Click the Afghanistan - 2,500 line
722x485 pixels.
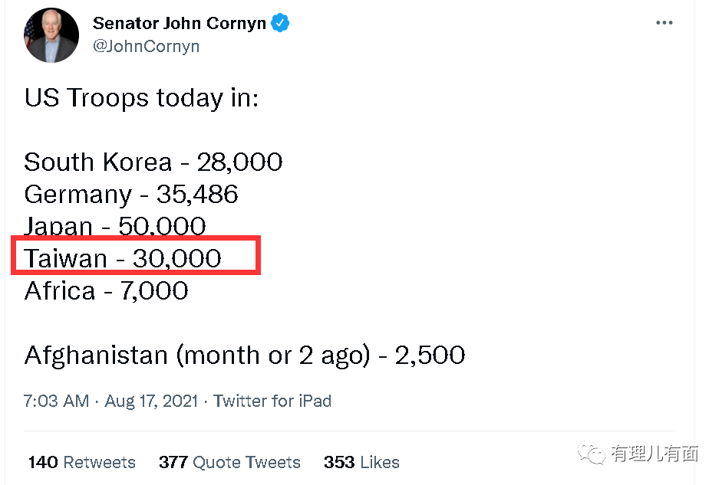(x=244, y=355)
